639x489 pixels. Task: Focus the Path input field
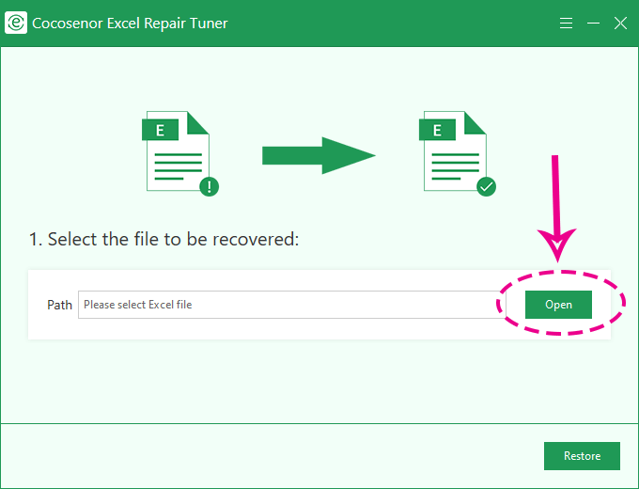pos(292,305)
